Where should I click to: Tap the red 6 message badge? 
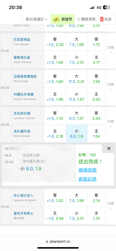pos(102,19)
